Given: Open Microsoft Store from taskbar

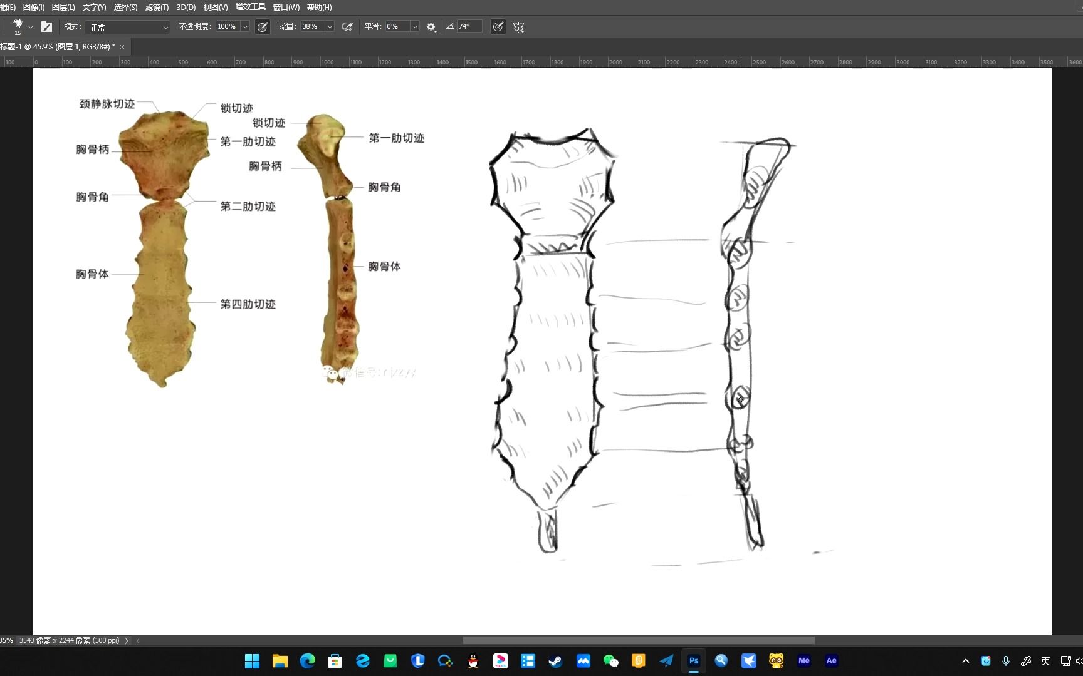Looking at the screenshot, I should pyautogui.click(x=335, y=661).
